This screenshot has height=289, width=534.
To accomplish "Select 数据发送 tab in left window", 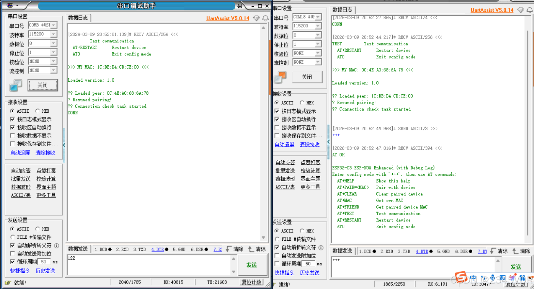I will [x=78, y=249].
